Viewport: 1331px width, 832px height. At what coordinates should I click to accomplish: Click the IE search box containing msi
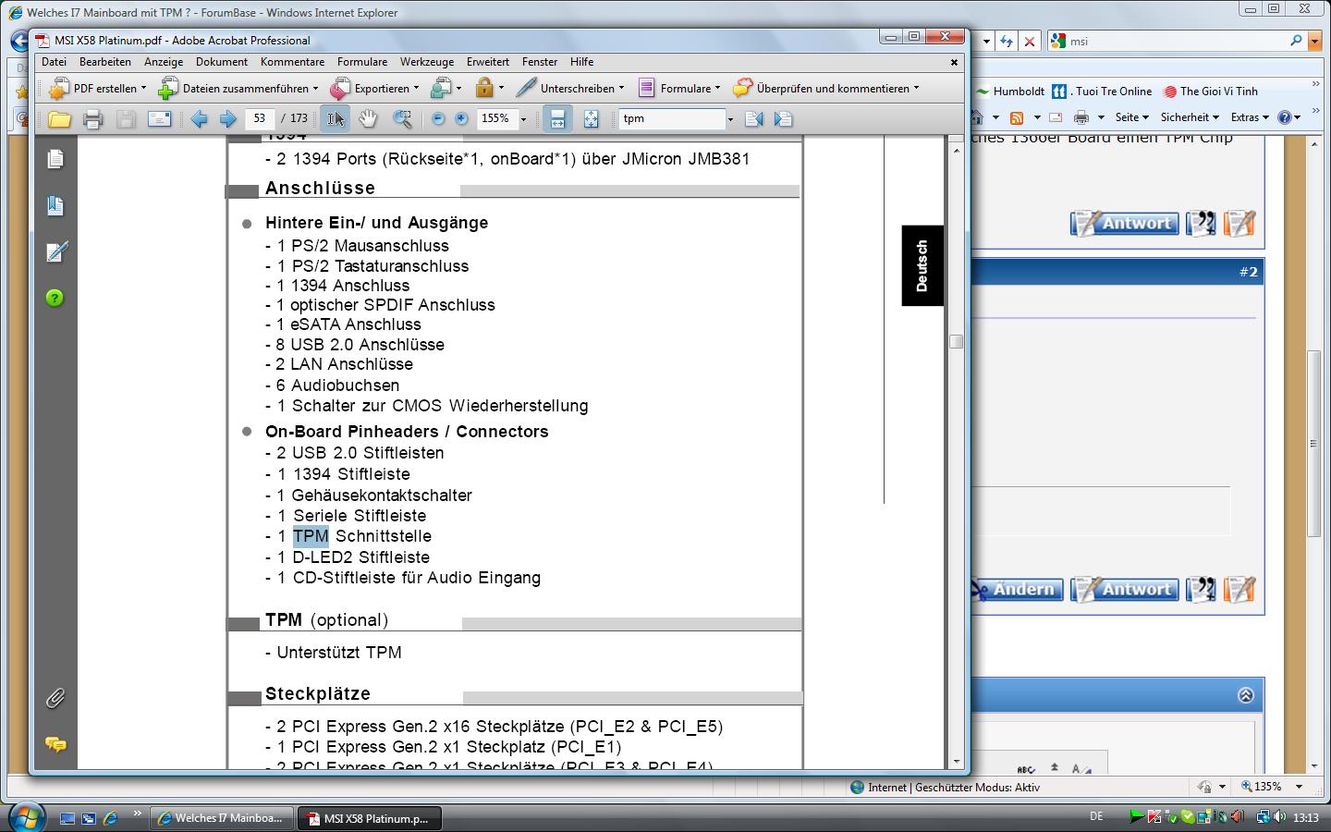(x=1178, y=42)
